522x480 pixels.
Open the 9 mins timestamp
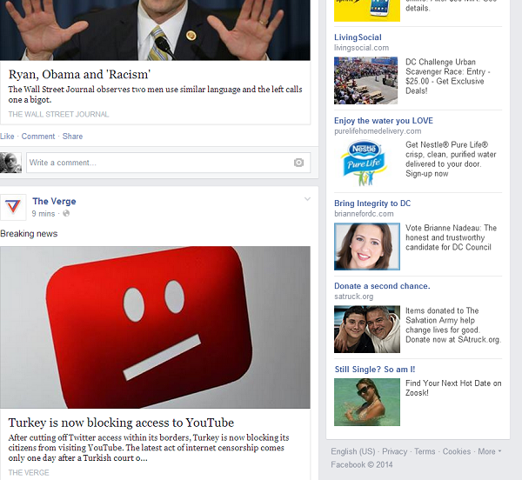43,214
